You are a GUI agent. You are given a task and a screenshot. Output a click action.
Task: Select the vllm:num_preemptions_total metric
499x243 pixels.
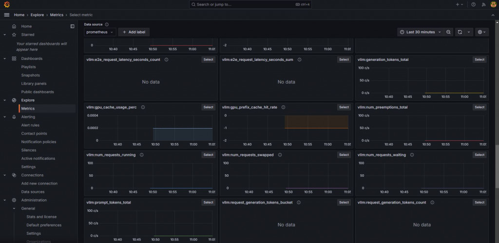tap(480, 107)
